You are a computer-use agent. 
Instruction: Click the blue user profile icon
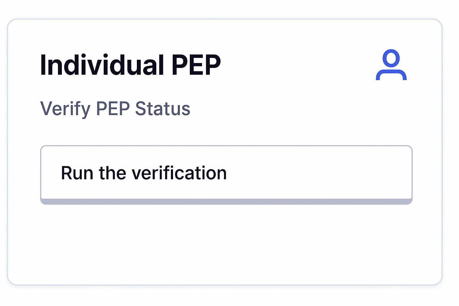[391, 65]
